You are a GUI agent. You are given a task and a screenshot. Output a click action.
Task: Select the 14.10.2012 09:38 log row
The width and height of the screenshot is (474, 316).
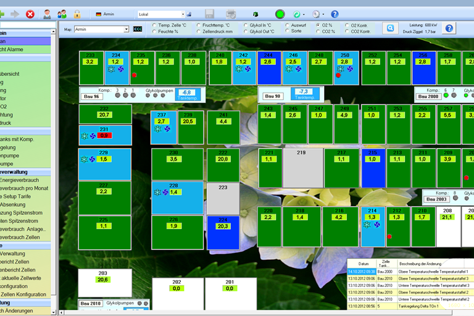point(410,272)
